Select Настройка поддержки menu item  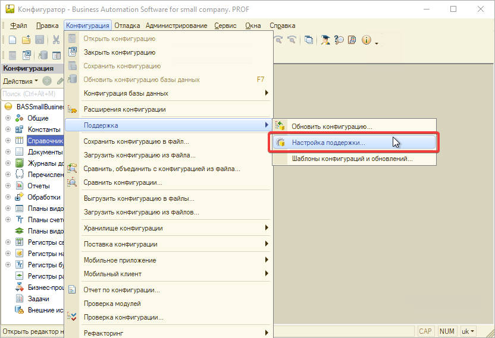(328, 143)
